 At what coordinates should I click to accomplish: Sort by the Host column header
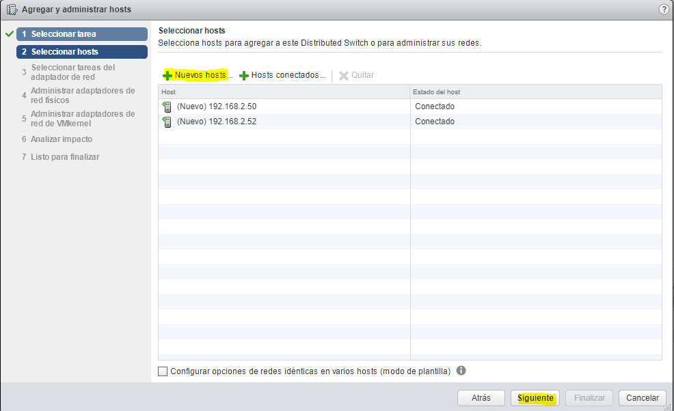(x=284, y=91)
